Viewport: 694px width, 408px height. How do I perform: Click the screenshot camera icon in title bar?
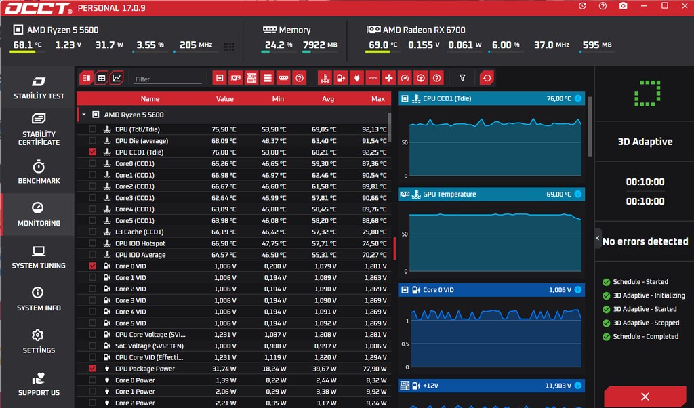[x=623, y=6]
